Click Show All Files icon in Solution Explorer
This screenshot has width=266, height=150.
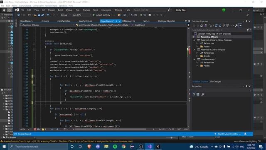[227, 26]
